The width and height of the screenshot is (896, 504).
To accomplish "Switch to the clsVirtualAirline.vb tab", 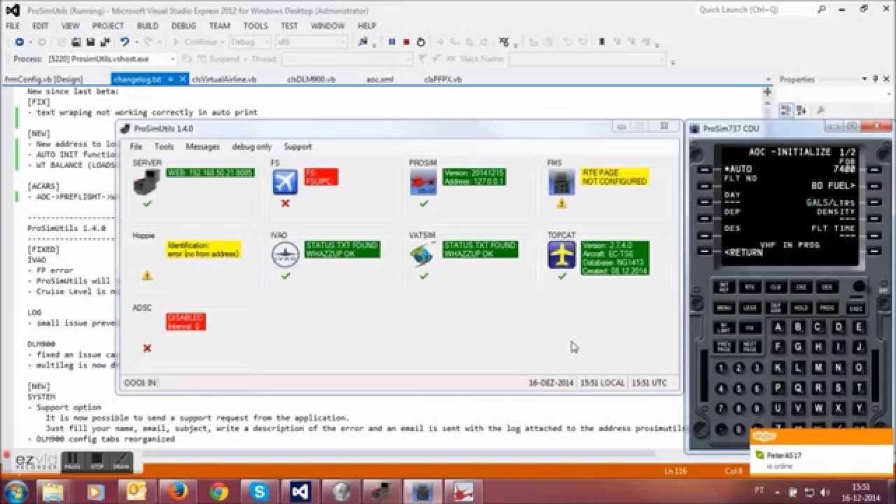I will [224, 79].
